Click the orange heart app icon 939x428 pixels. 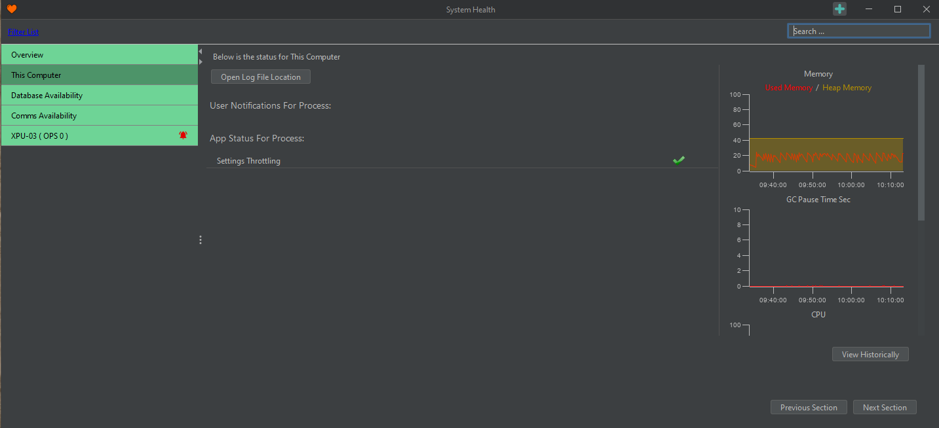pos(11,9)
